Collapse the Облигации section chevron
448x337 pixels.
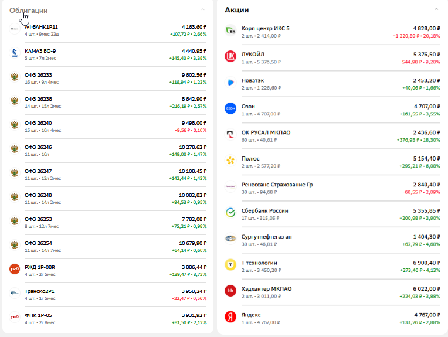[x=203, y=9]
